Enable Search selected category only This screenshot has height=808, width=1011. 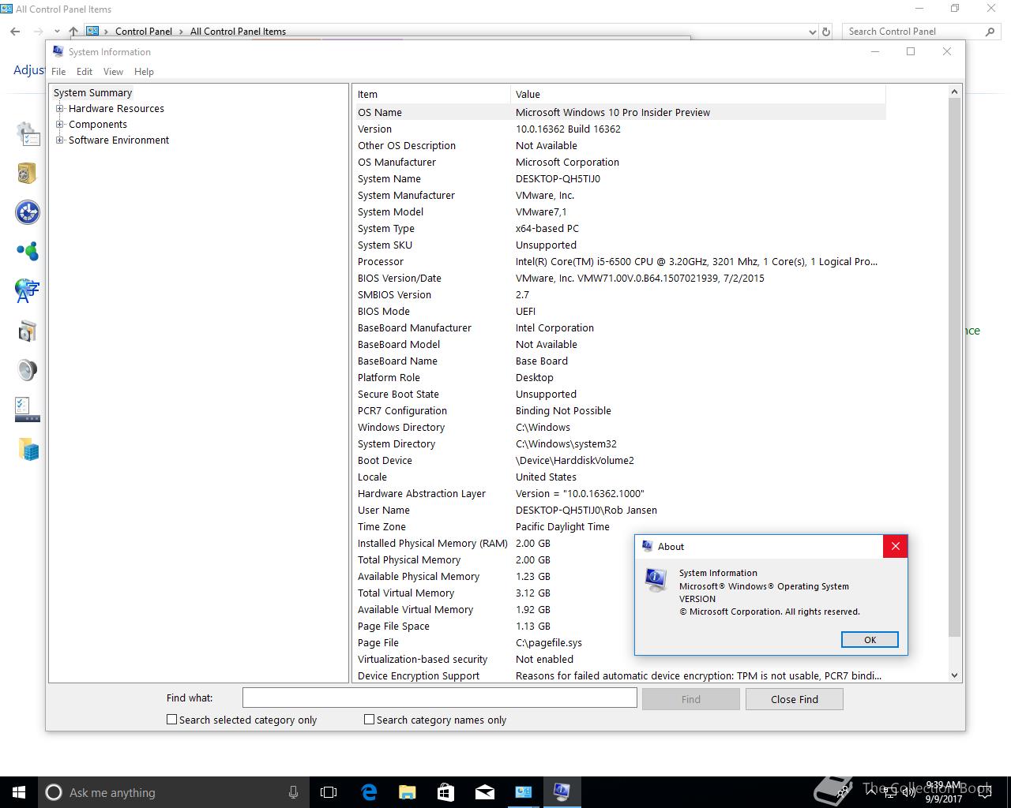click(x=171, y=720)
